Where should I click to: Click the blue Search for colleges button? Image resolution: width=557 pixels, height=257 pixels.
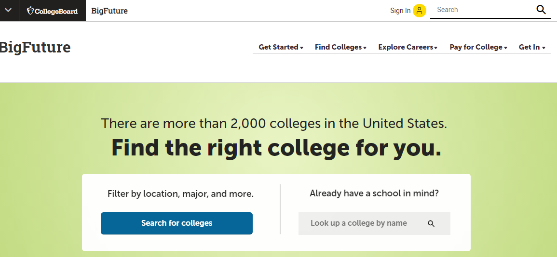point(177,223)
